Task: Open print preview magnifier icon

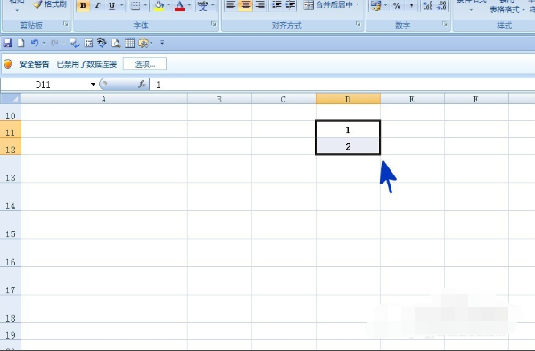Action: click(x=116, y=43)
